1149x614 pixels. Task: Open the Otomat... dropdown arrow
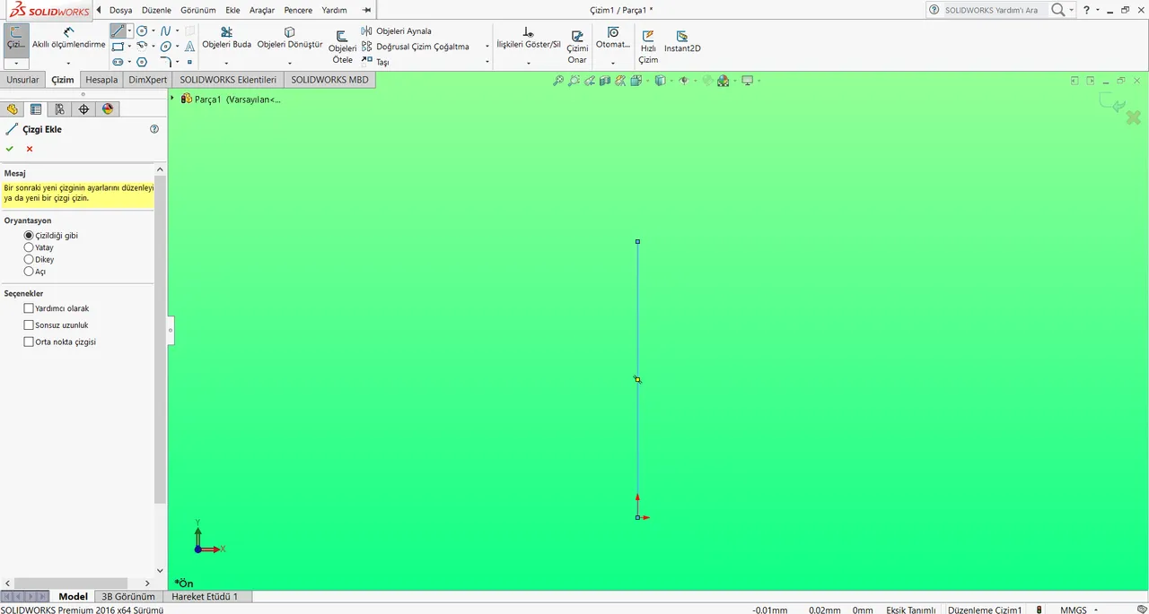pos(613,64)
